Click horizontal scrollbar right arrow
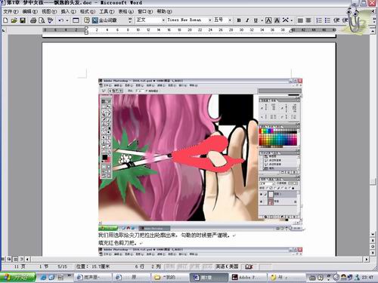The width and height of the screenshot is (378, 283). tap(367, 259)
